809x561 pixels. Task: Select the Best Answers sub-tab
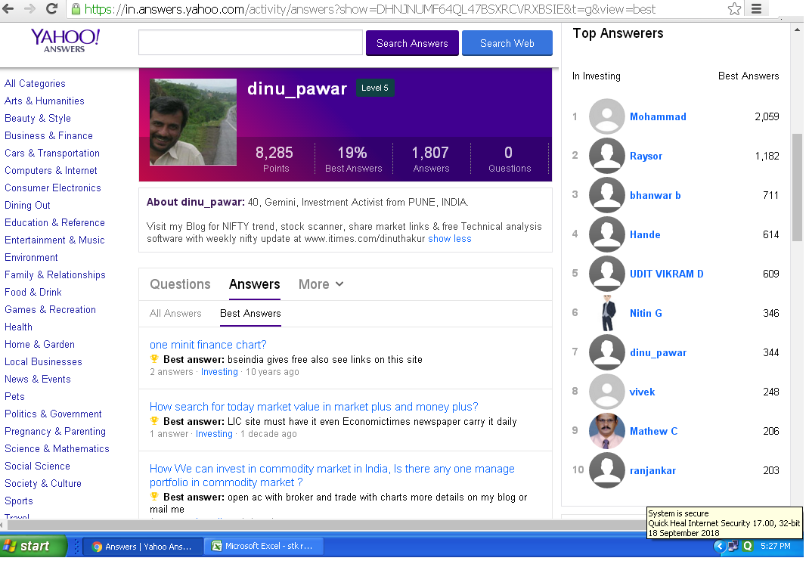[x=250, y=313]
